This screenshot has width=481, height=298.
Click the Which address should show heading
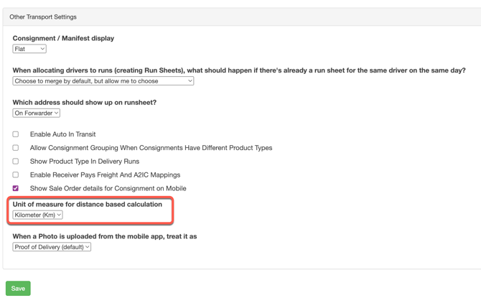[84, 102]
